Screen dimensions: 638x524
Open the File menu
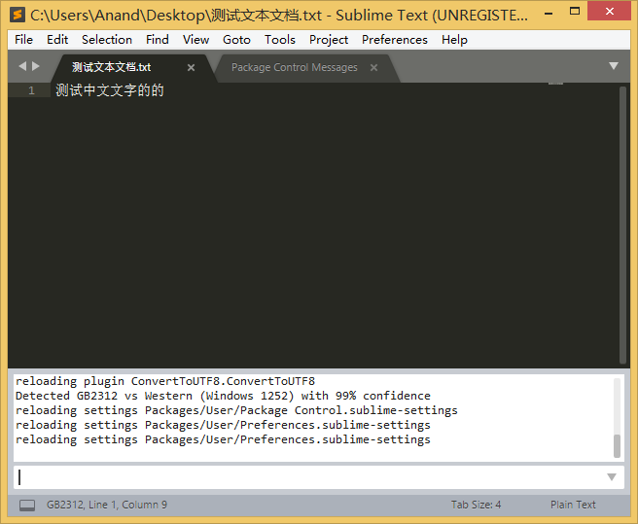coord(23,40)
